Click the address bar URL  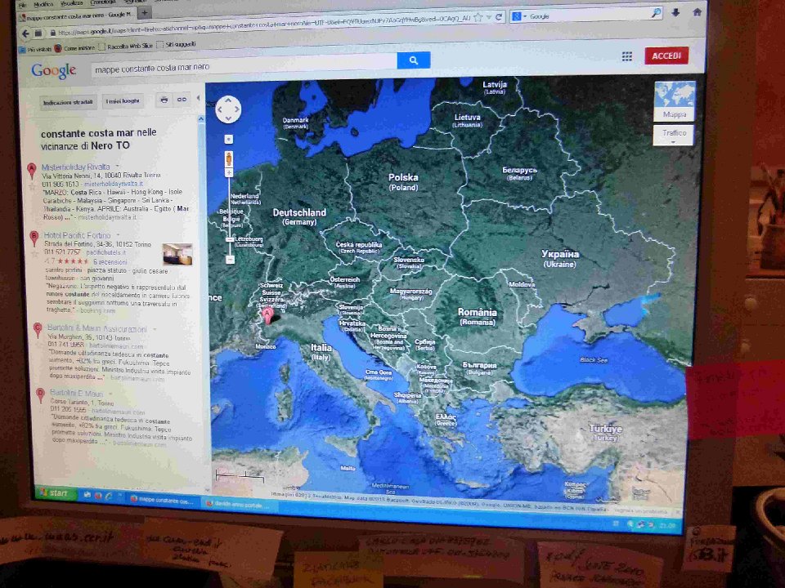264,25
